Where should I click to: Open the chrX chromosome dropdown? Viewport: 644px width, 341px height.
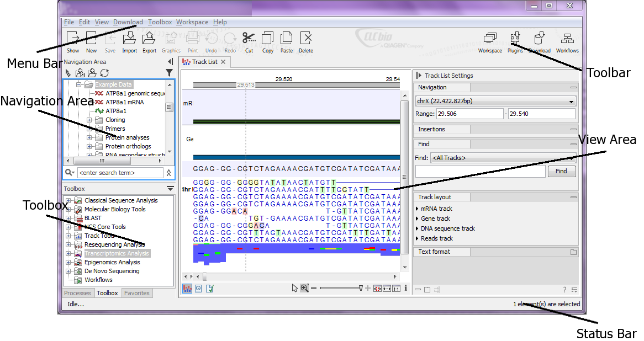[x=572, y=101]
